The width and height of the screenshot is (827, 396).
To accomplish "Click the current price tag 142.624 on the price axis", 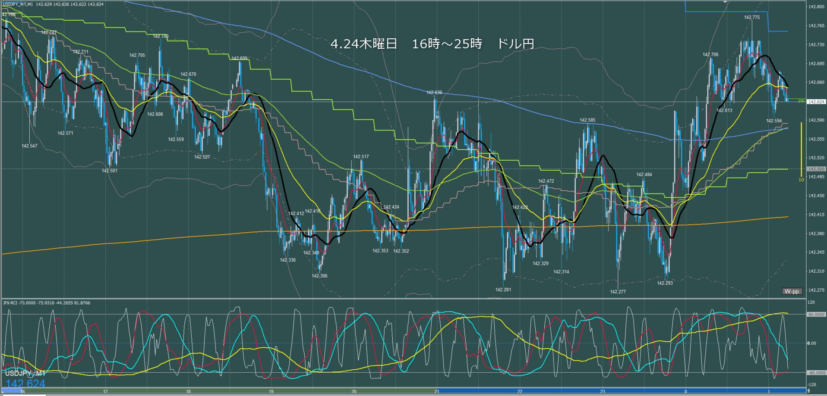I will pyautogui.click(x=816, y=102).
